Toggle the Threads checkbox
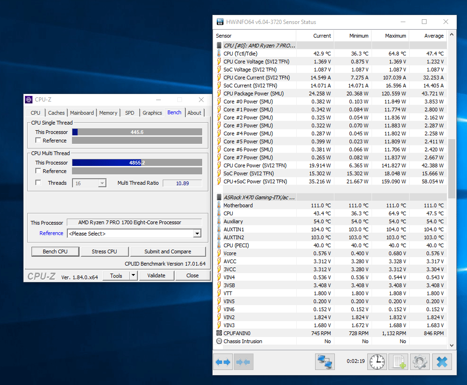 (38, 182)
